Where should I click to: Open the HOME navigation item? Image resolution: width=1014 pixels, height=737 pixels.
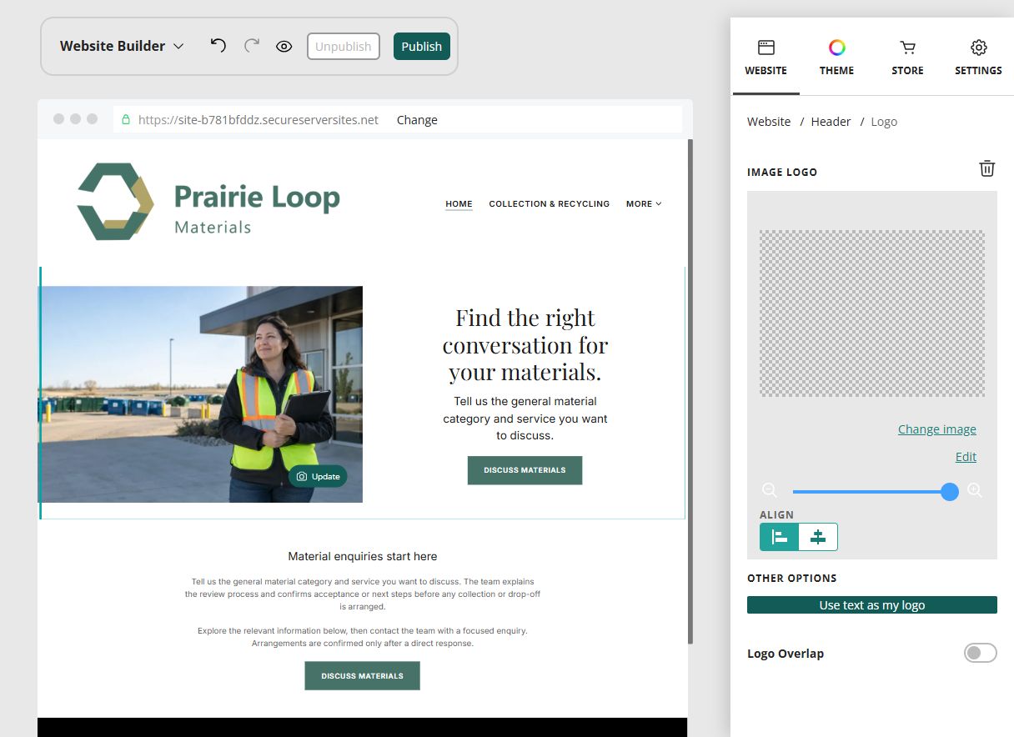point(459,203)
